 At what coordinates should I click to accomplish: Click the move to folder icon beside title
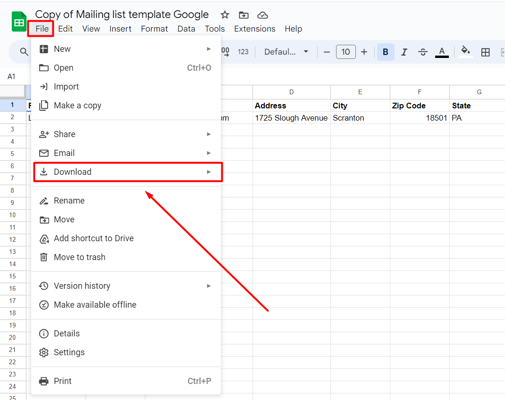[244, 15]
